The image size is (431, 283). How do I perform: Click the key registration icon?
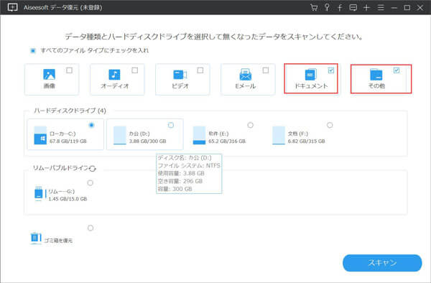327,7
